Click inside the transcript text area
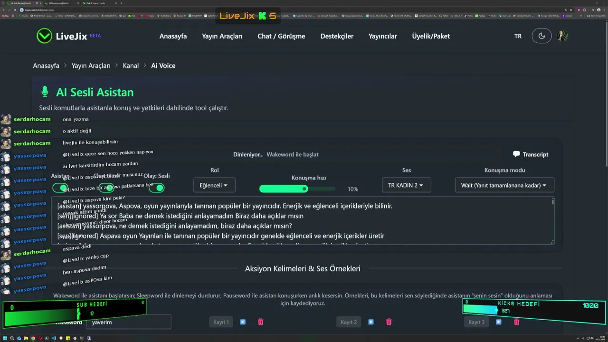 pos(302,221)
